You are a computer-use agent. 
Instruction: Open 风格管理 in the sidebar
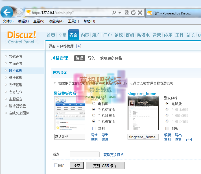point(16,71)
